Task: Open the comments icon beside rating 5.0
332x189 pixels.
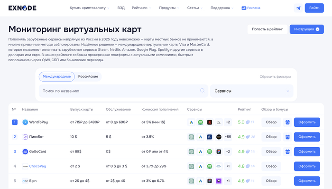Action: (x=248, y=122)
